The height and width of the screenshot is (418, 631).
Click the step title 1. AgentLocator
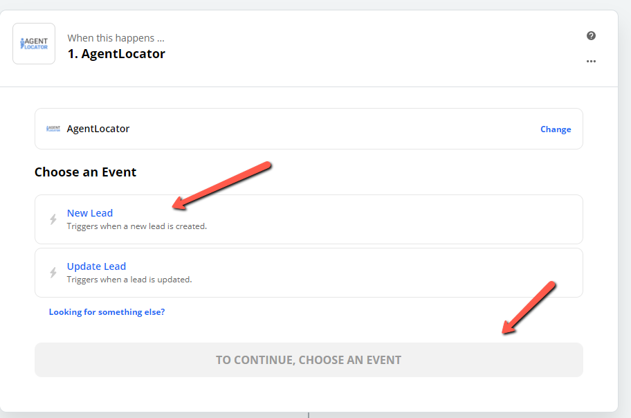[x=116, y=53]
